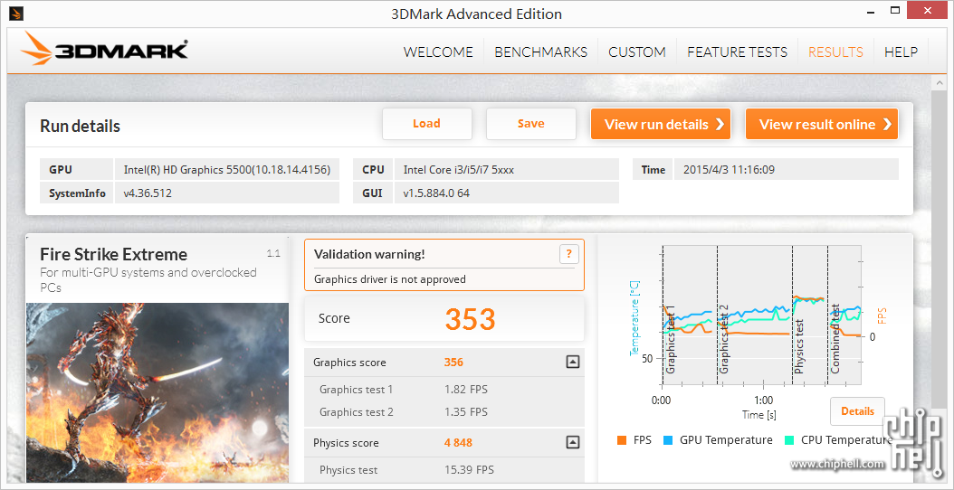Click the overall score 353
The width and height of the screenshot is (954, 490).
(470, 318)
